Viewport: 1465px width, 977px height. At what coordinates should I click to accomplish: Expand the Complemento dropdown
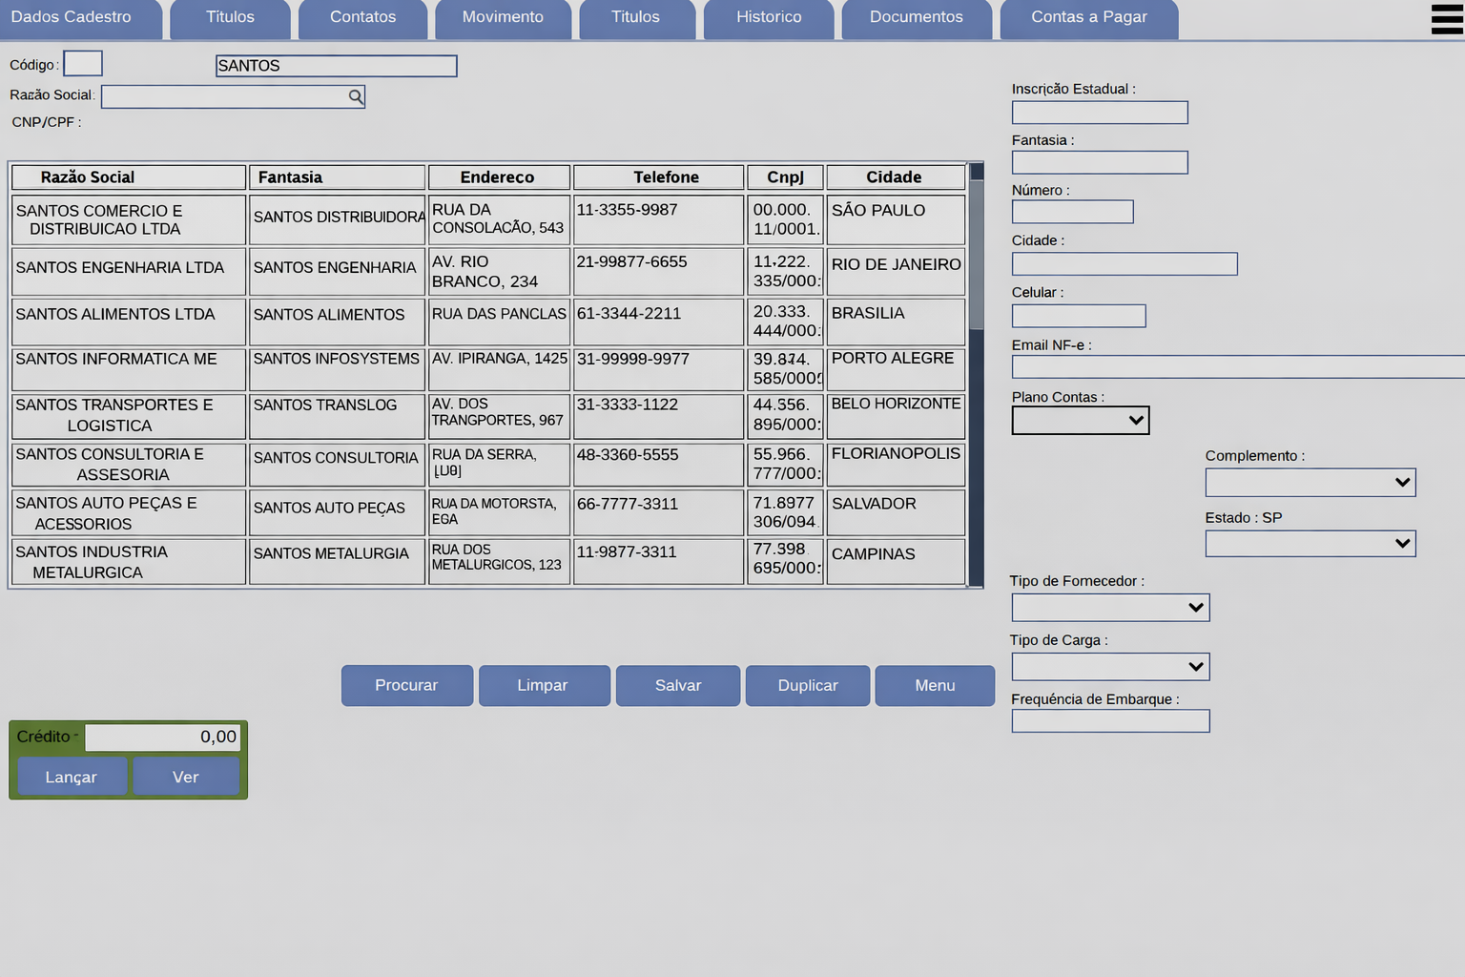[x=1310, y=483]
